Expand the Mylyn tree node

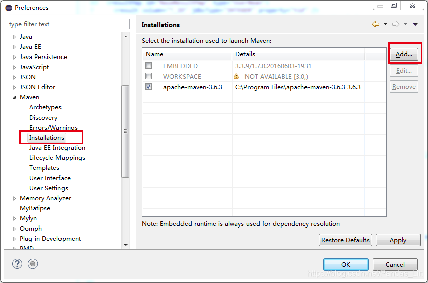pyautogui.click(x=15, y=218)
